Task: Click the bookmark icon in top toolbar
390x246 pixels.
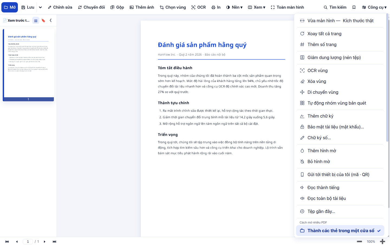Action: click(x=354, y=7)
